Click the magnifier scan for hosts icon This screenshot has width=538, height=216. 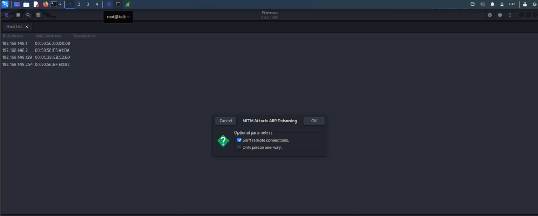[28, 15]
